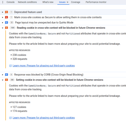Viewport: 126px width, 122px height.
Task: Close the Issues tab with its X
Action: pyautogui.click(x=68, y=2)
